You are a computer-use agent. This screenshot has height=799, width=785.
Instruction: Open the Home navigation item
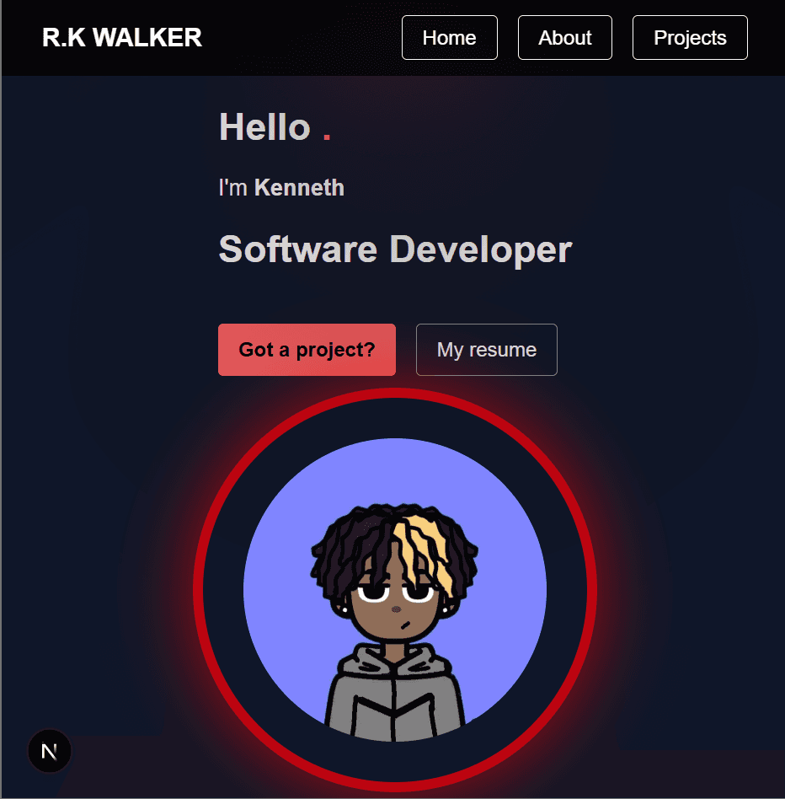pos(449,37)
